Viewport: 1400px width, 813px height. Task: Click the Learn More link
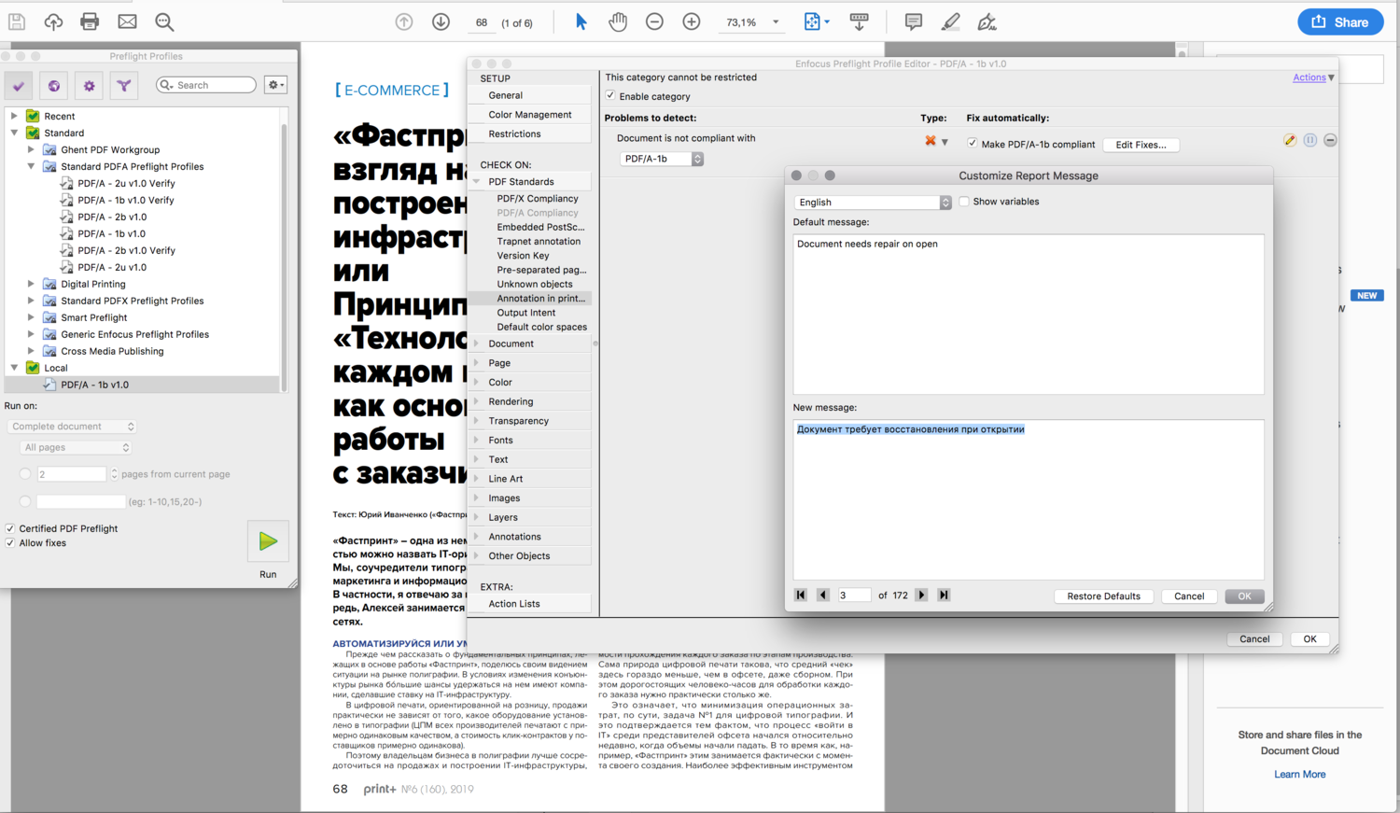click(1299, 775)
